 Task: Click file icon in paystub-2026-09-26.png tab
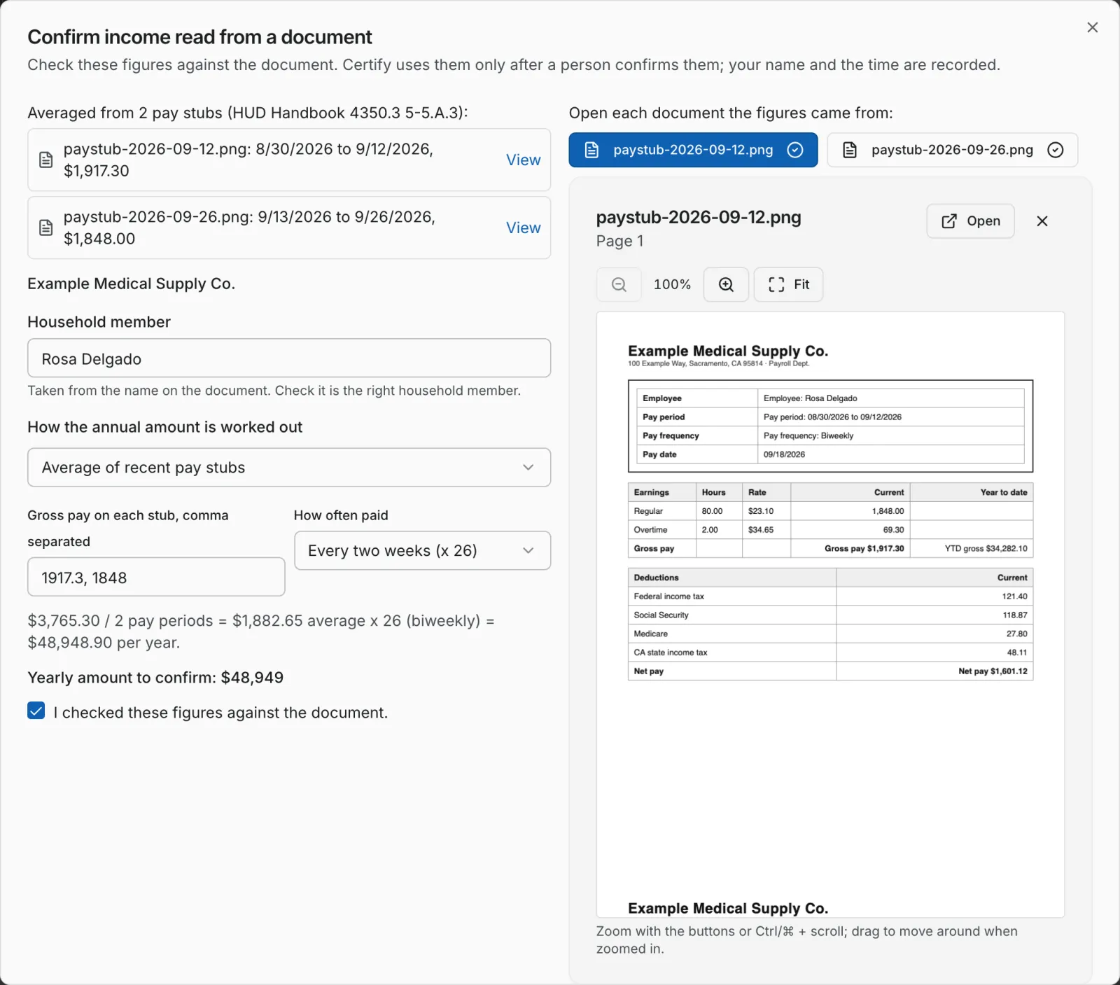[x=850, y=150]
